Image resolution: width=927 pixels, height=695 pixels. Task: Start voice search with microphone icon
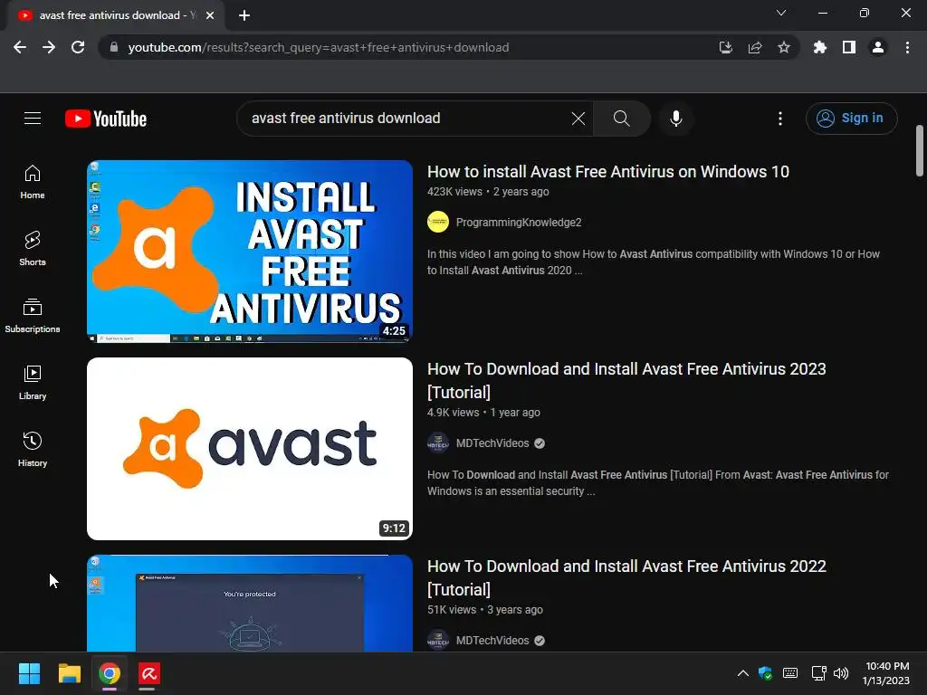click(x=675, y=119)
